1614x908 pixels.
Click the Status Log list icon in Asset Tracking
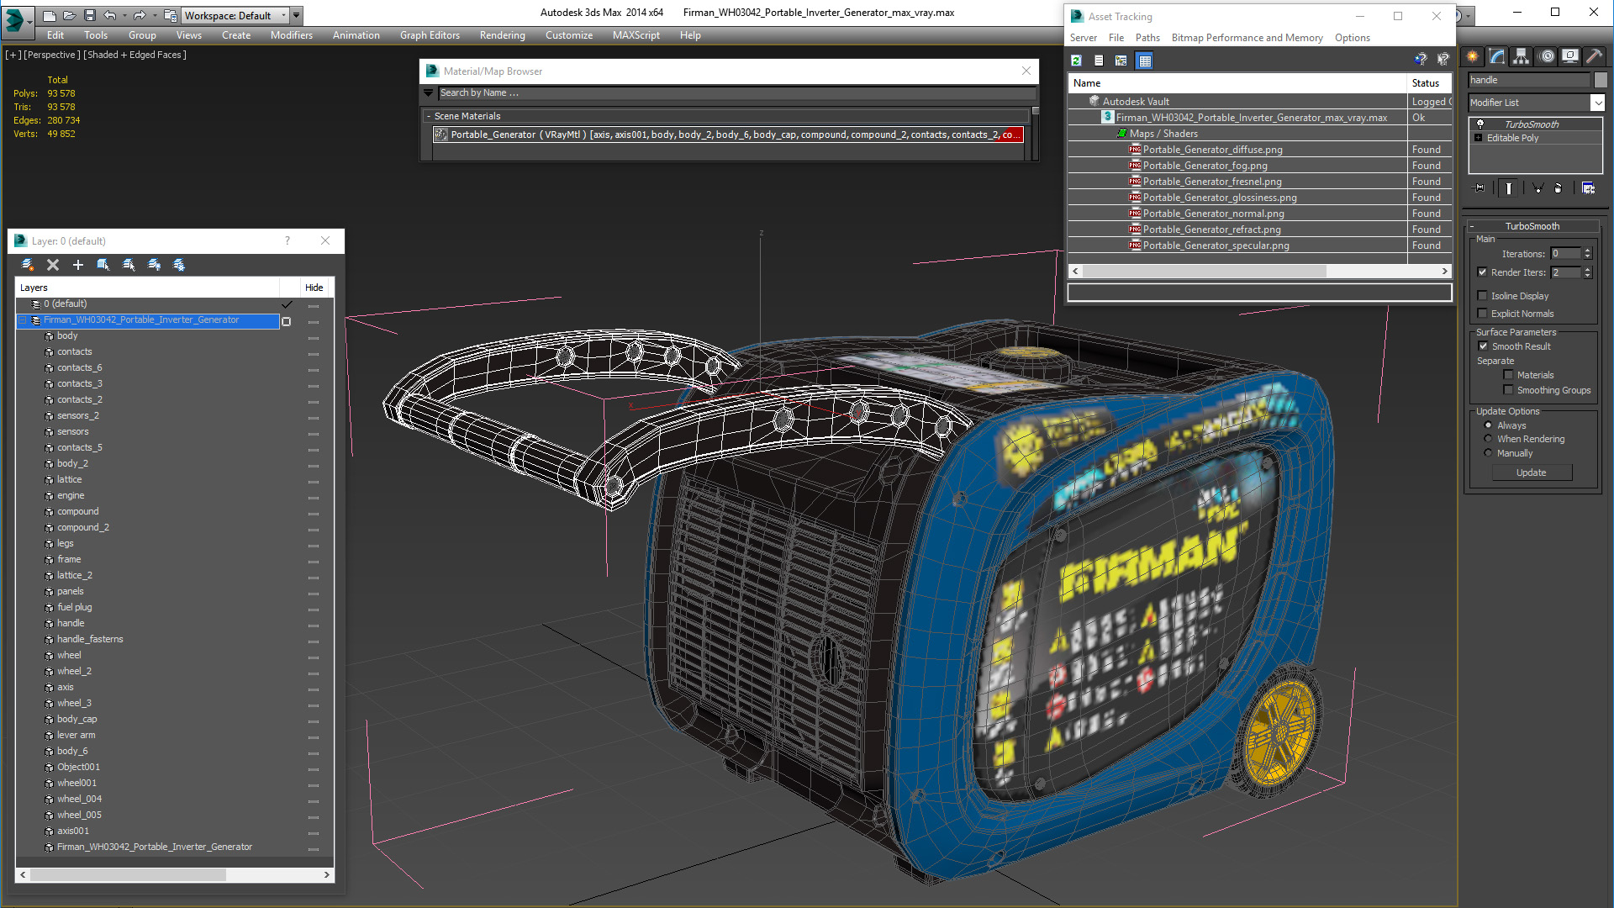[1099, 61]
